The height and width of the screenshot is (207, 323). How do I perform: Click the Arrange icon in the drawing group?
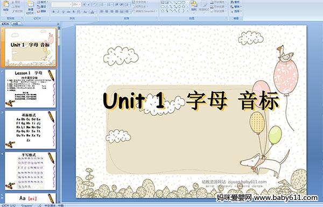click(x=194, y=6)
